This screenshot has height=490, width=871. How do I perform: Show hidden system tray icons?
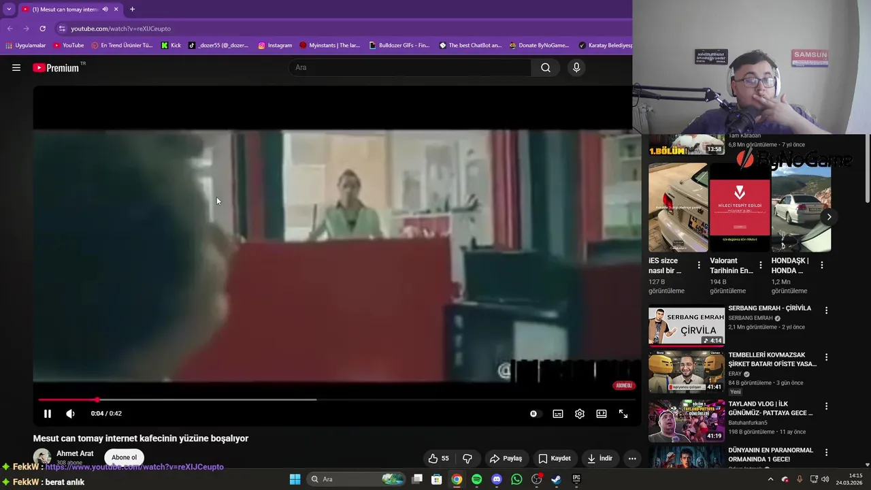pos(770,479)
